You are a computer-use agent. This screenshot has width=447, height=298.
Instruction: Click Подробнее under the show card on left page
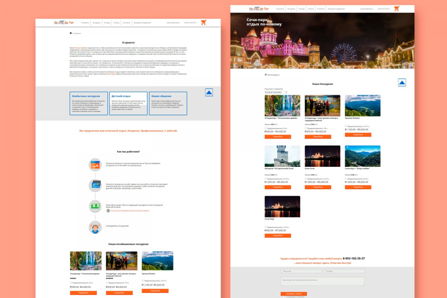pyautogui.click(x=119, y=293)
